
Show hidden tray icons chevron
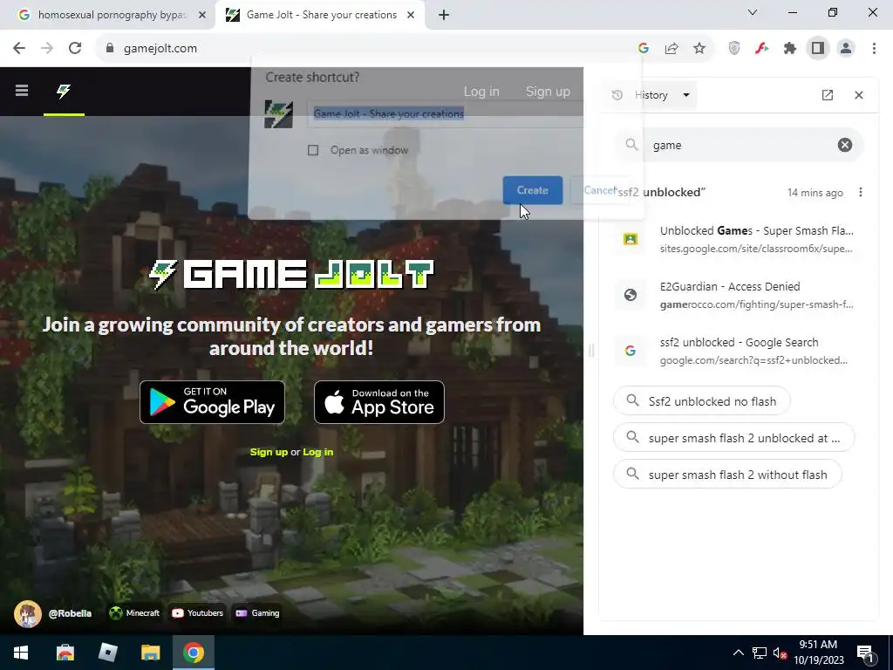[x=738, y=653]
